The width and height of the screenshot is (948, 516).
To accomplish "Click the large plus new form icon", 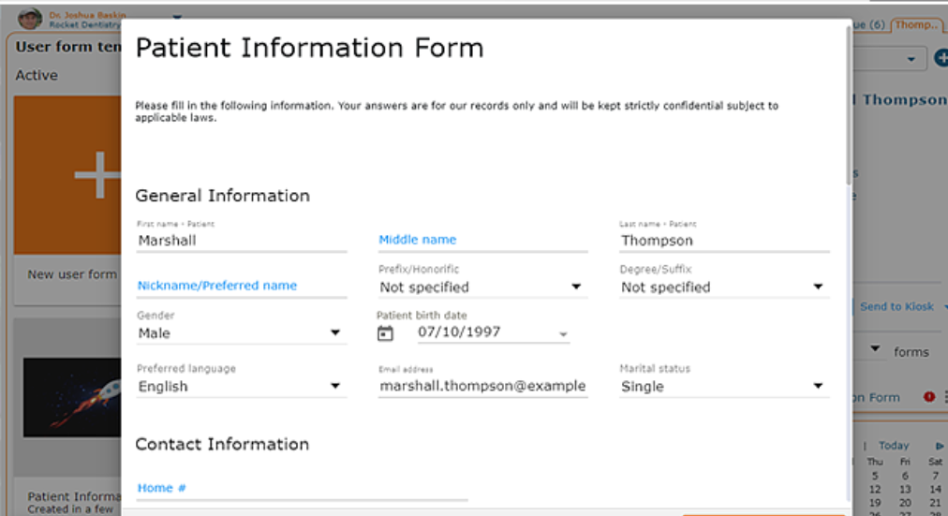I will coord(97,175).
